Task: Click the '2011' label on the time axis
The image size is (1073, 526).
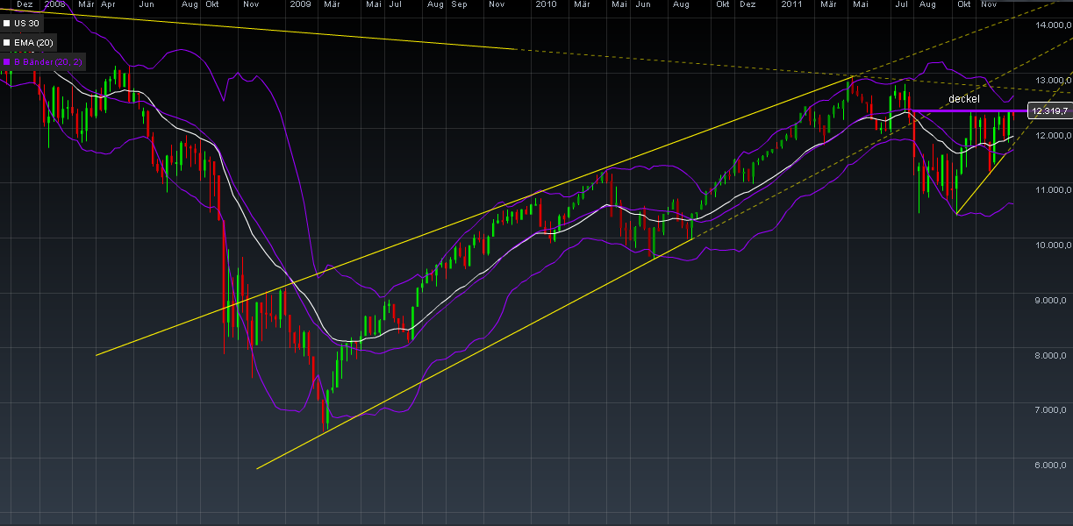Action: pos(792,4)
